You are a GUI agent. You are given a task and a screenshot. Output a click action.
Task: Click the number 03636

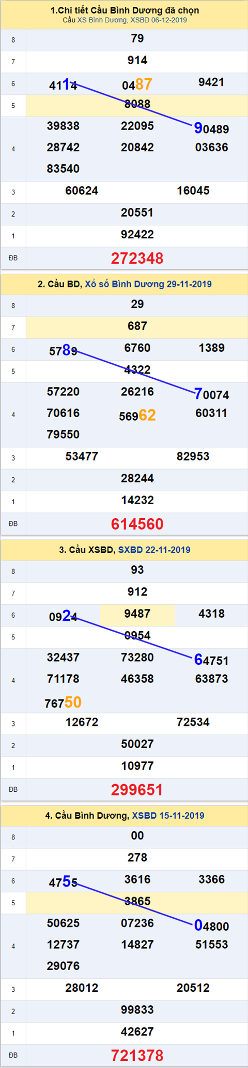coord(211,147)
